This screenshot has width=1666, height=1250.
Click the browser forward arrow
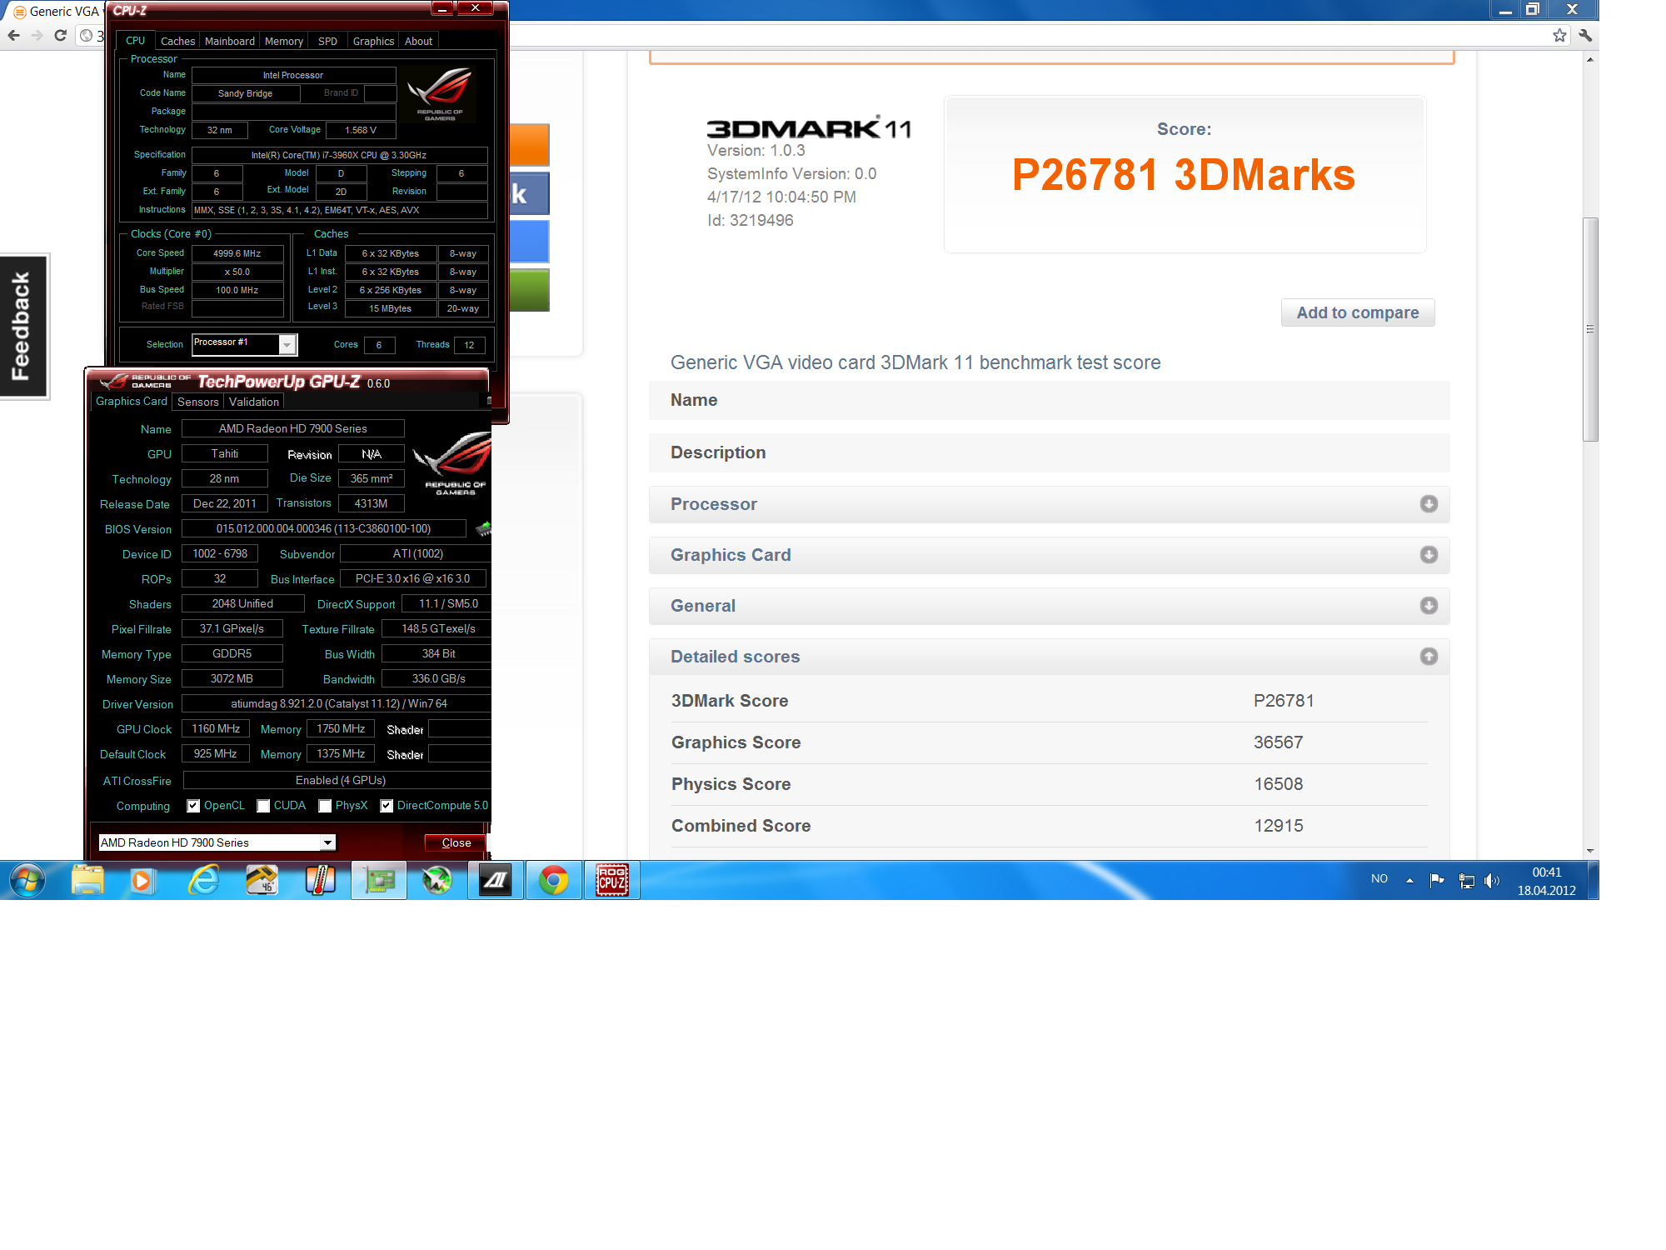pyautogui.click(x=37, y=36)
